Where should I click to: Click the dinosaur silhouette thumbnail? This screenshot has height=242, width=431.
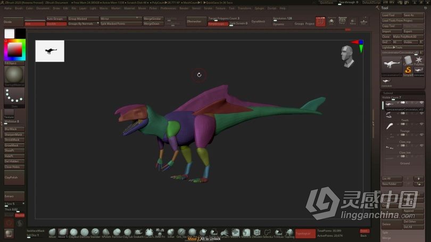(x=50, y=51)
